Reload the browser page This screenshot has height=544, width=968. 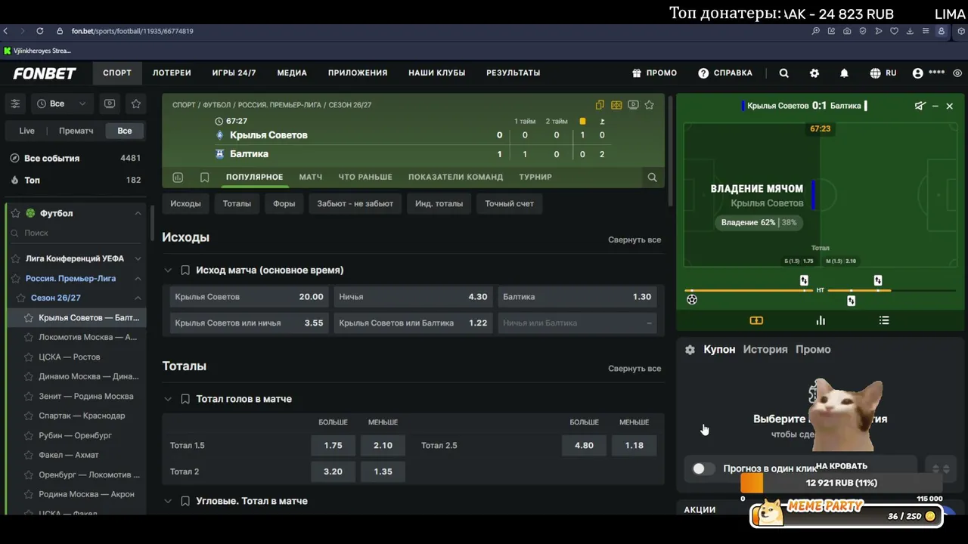[x=39, y=31]
